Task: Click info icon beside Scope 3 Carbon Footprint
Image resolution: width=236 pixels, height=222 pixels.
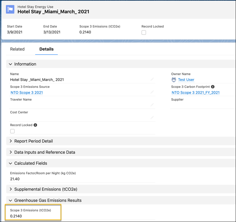Action: click(x=212, y=87)
